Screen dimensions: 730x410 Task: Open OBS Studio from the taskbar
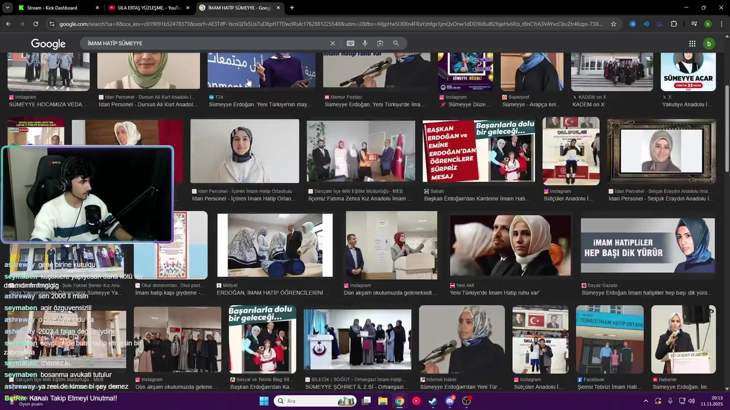coord(467,401)
